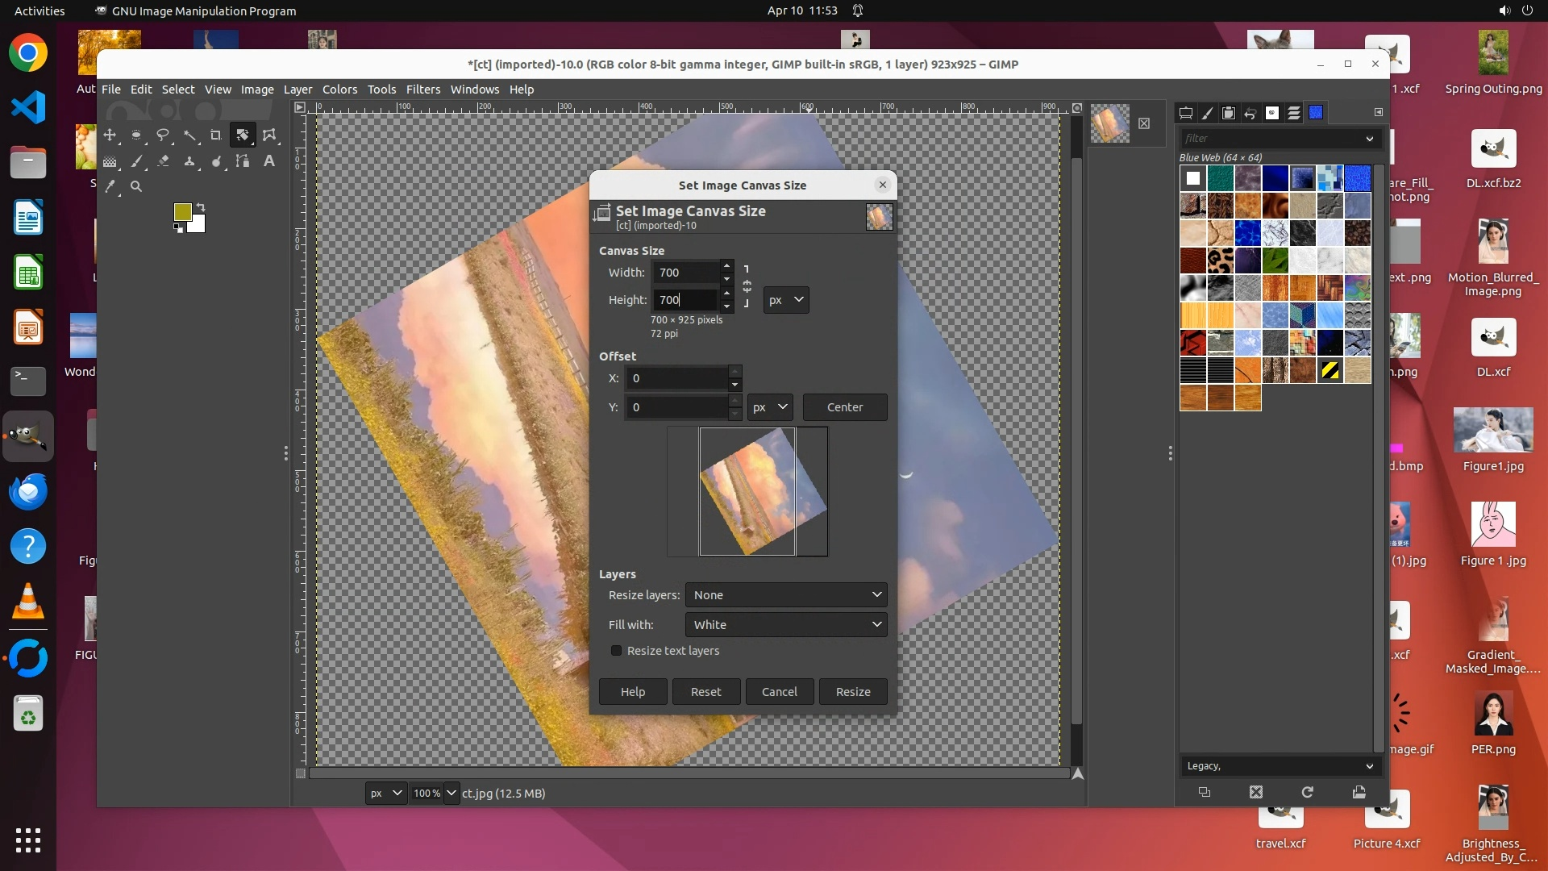The width and height of the screenshot is (1548, 871).
Task: Toggle the quick mask button at canvas corner
Action: click(x=300, y=773)
